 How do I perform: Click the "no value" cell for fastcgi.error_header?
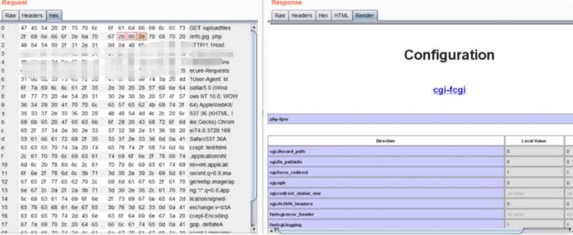pyautogui.click(x=534, y=214)
